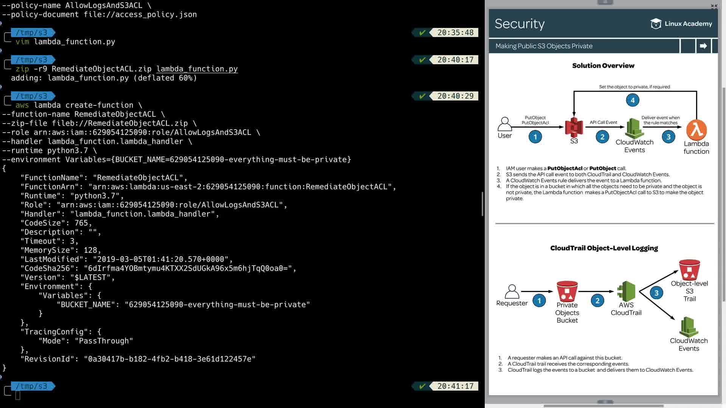Click the terminal prompt cursor at bottom
Screen dimensions: 726x408
tap(18, 395)
